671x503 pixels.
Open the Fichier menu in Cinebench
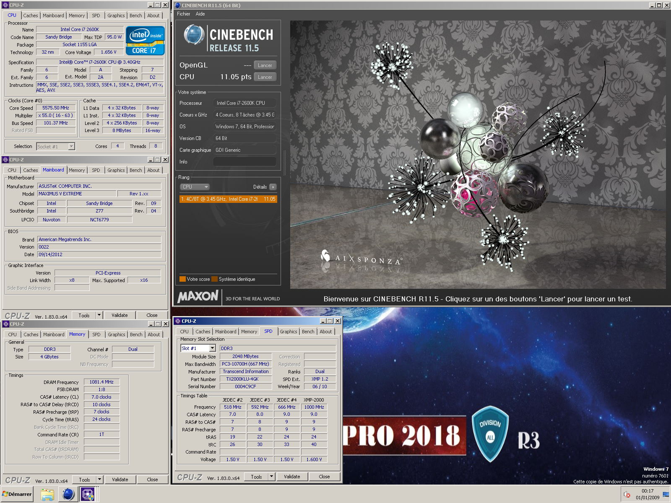(183, 14)
